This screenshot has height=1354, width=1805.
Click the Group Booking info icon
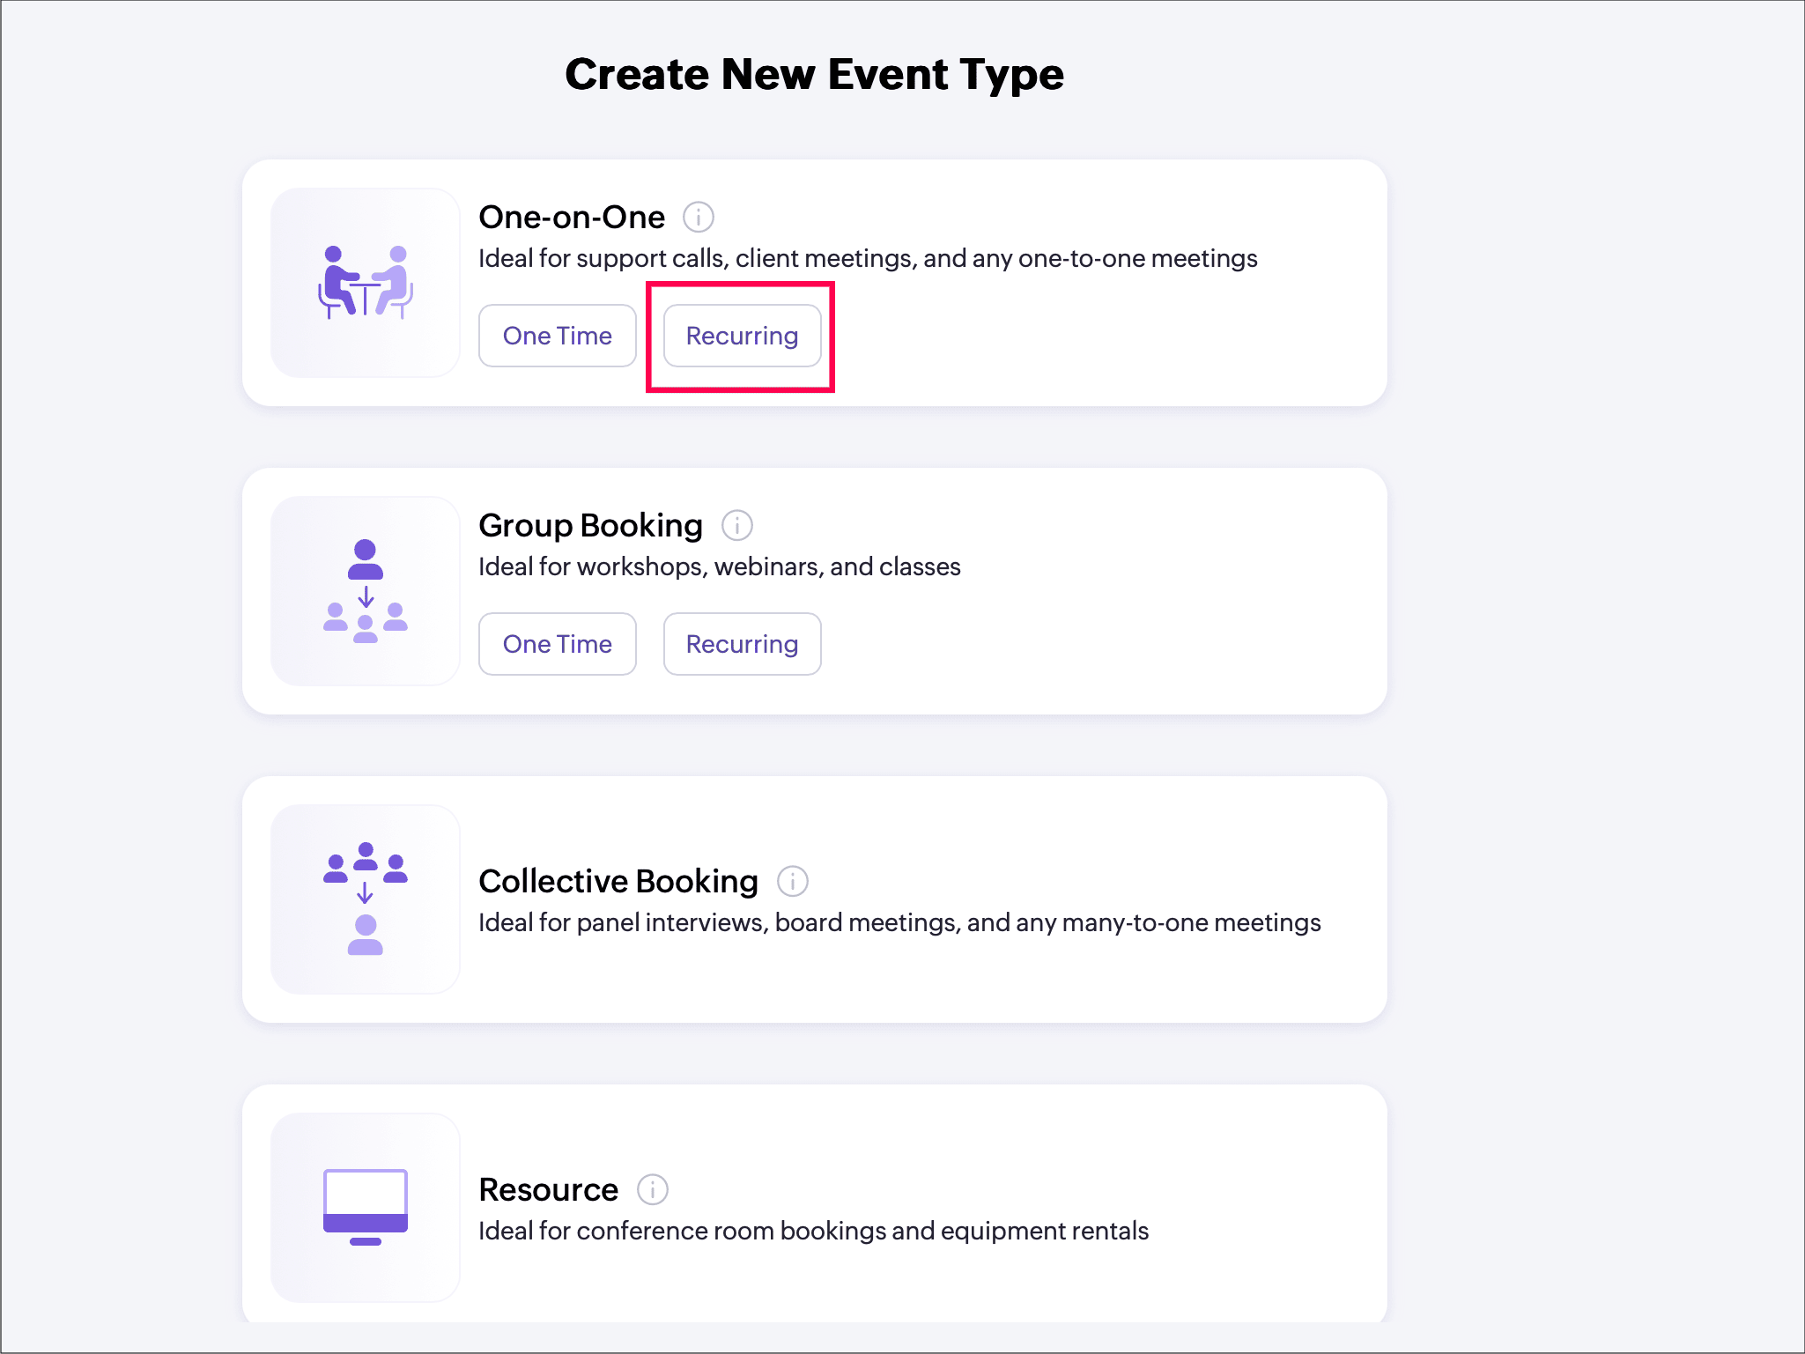(x=736, y=525)
